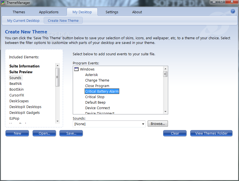Click the ThemeManager title bar app icon
The image size is (239, 181).
click(3, 2)
